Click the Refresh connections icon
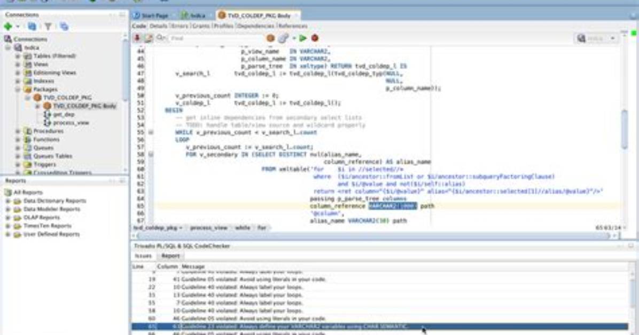The height and width of the screenshot is (335, 639). tap(32, 27)
